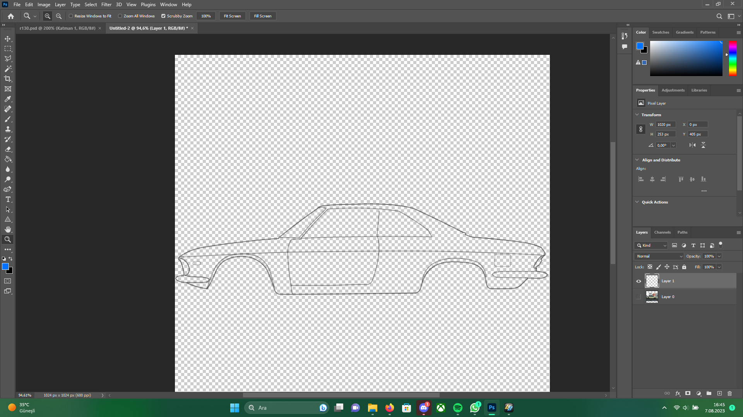Viewport: 743px width, 417px height.
Task: Select the Brush tool
Action: click(8, 119)
